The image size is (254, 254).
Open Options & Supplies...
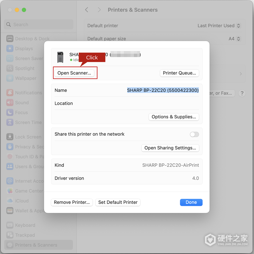174,117
